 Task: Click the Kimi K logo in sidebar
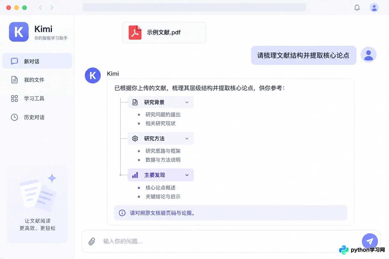point(19,32)
